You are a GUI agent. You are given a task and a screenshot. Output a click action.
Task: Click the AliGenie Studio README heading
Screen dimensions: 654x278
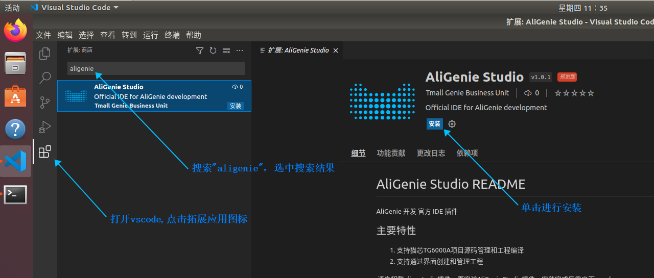(x=451, y=184)
